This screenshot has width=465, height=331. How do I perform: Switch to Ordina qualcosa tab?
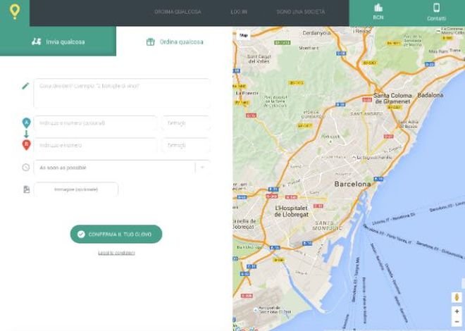[x=175, y=42]
